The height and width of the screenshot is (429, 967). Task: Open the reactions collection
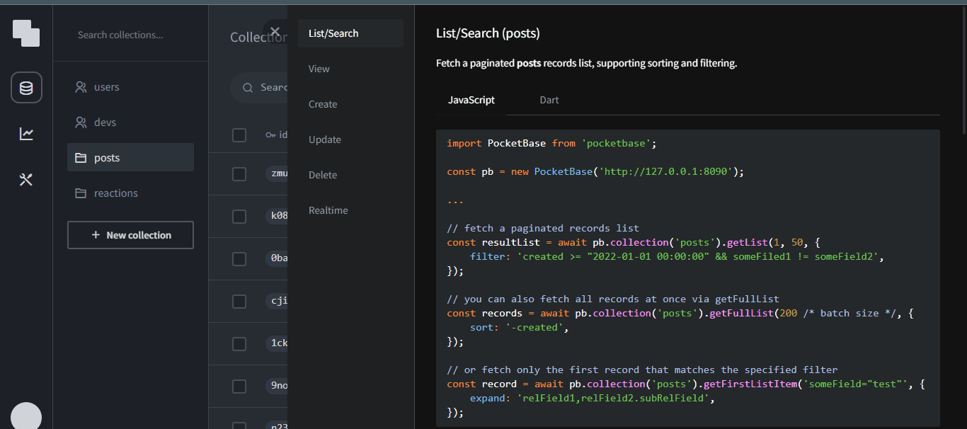coord(130,193)
